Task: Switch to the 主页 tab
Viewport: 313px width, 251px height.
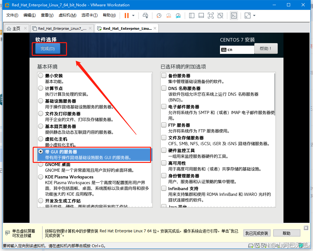Action: (x=17, y=29)
